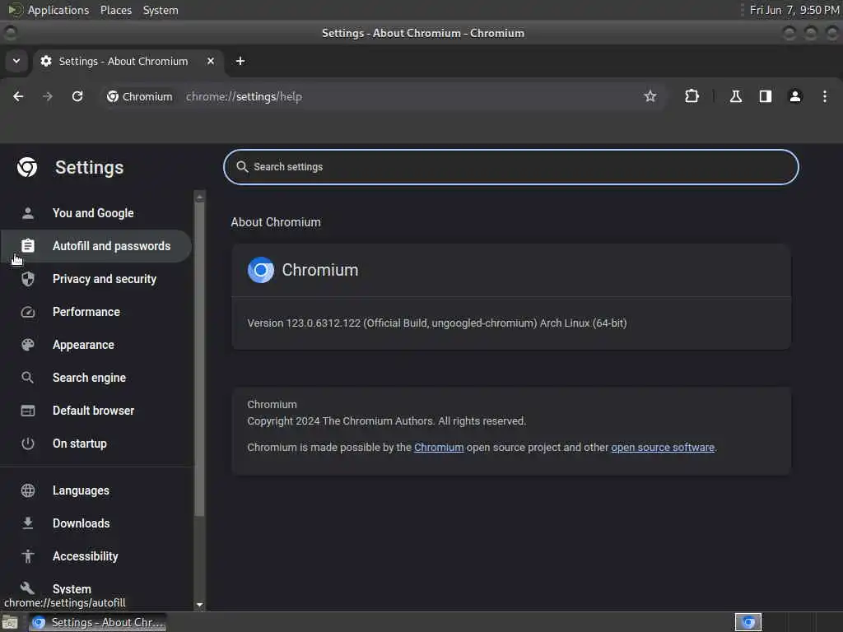The image size is (843, 632).
Task: Click the magnifier icon in Search settings
Action: (x=242, y=167)
